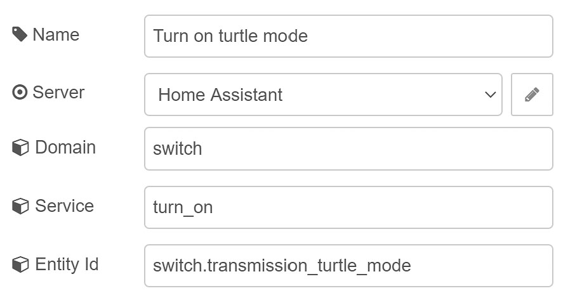Click the cube icon next to Domain

[x=20, y=148]
